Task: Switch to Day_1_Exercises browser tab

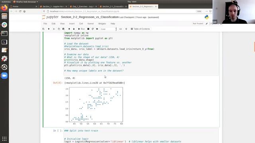Action: [x=83, y=6]
